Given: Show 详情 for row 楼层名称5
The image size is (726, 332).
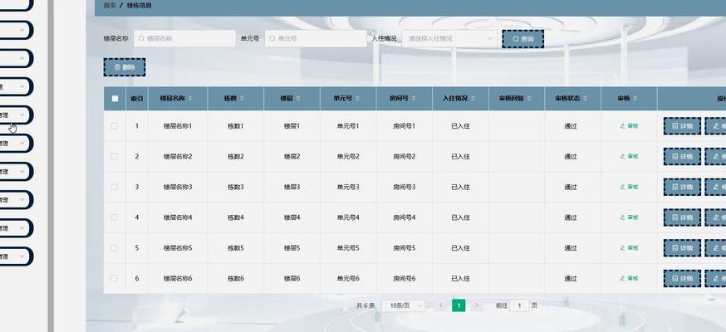Looking at the screenshot, I should [x=682, y=248].
